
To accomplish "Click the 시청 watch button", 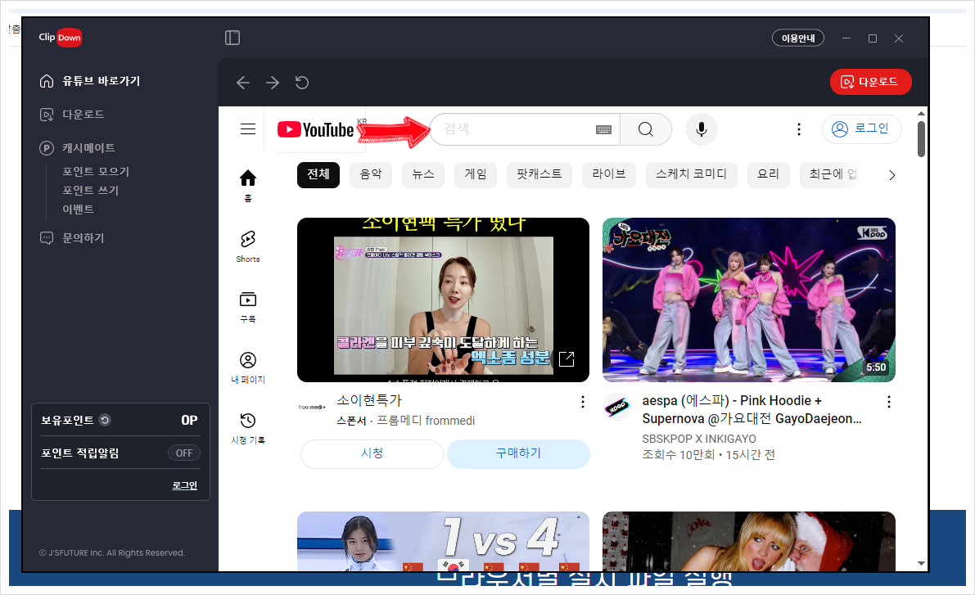I will 372,454.
